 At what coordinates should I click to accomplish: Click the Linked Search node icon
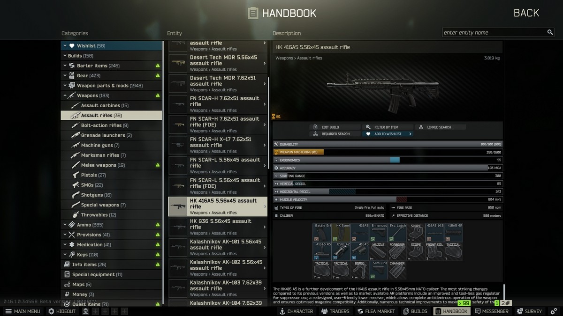421,126
